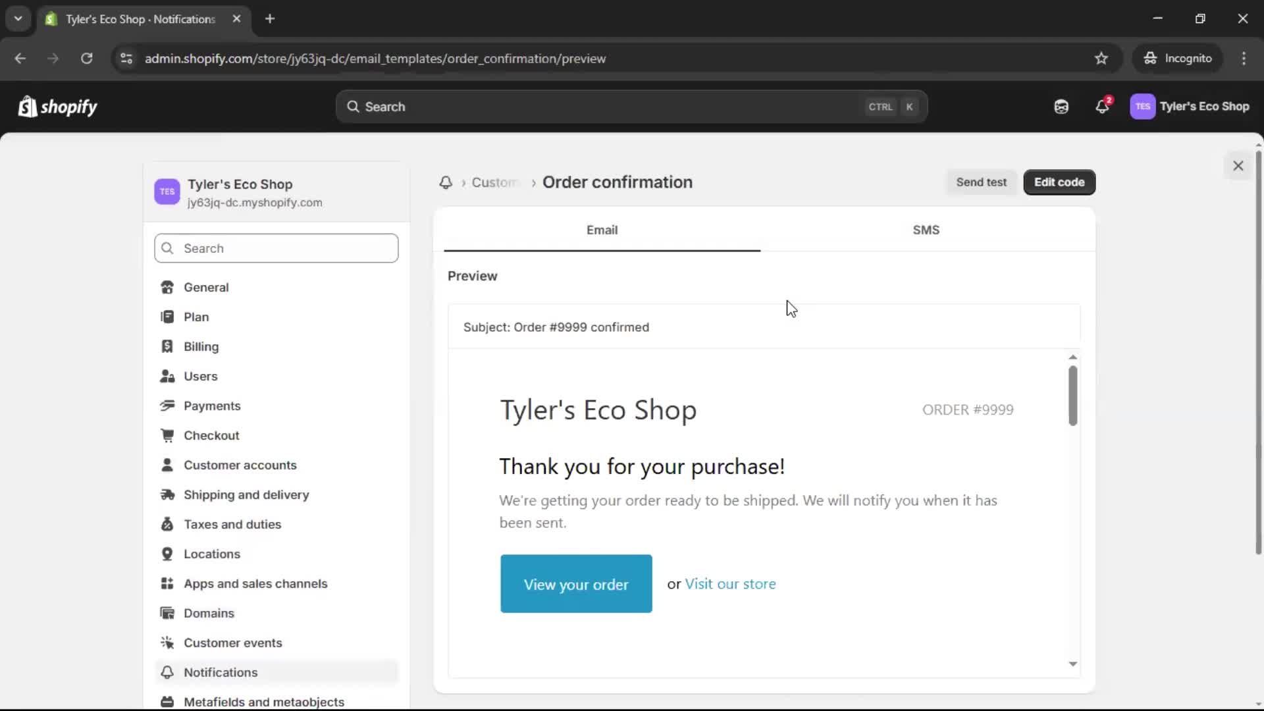The height and width of the screenshot is (711, 1264).
Task: Open the Chrome three-dot menu
Action: point(1244,59)
